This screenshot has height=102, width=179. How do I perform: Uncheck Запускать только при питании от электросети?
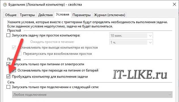[x=8, y=64]
